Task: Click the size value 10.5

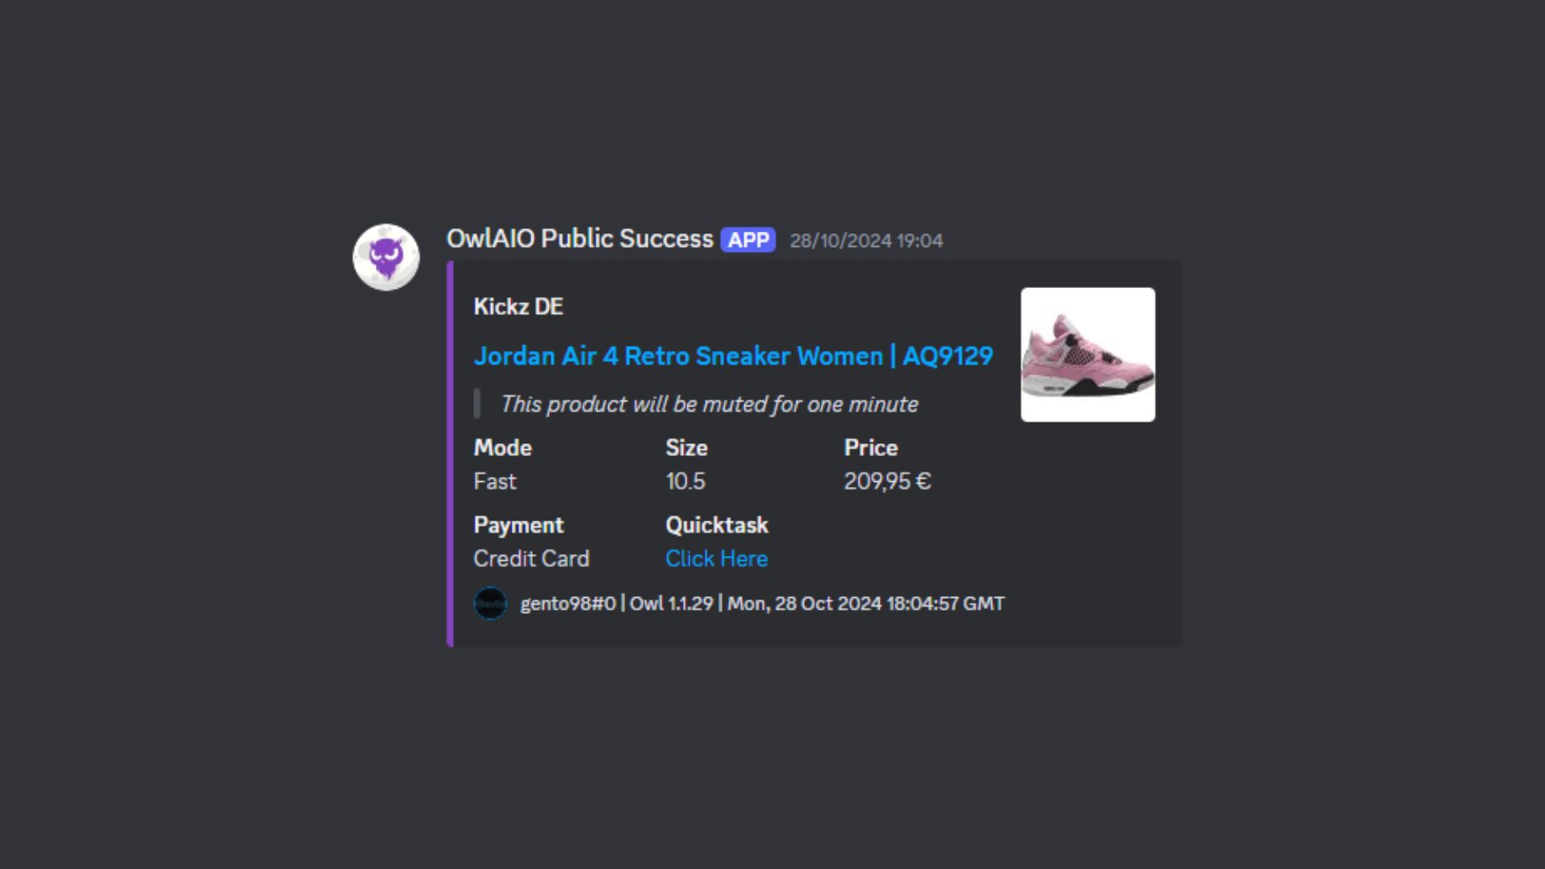Action: click(685, 481)
